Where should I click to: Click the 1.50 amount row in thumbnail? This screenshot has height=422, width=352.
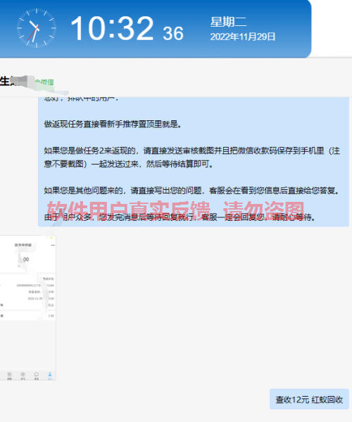coord(27,316)
